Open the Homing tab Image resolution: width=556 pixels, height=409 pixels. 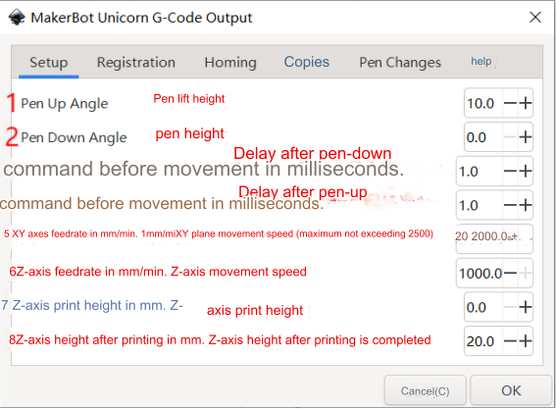coord(230,63)
